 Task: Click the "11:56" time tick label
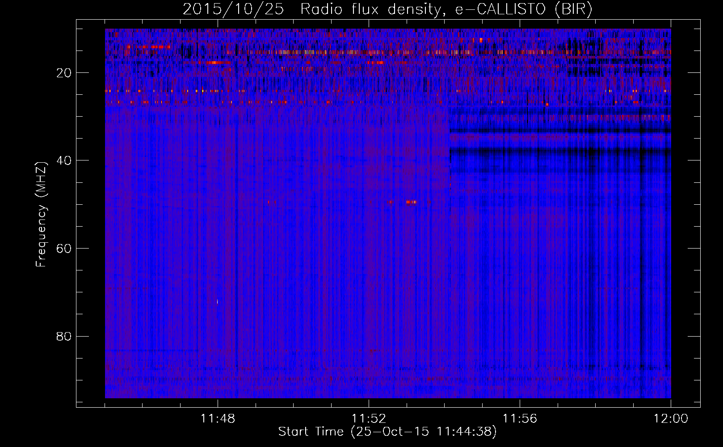[520, 419]
